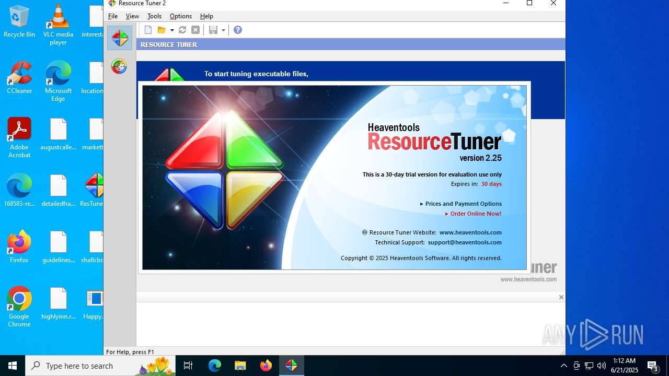Click the Prices and Payment Options link
The width and height of the screenshot is (669, 376).
(x=460, y=204)
